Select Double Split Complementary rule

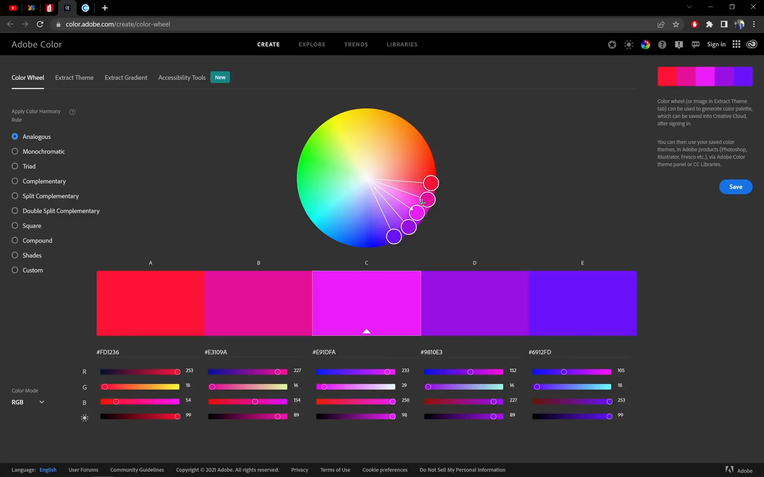point(56,211)
